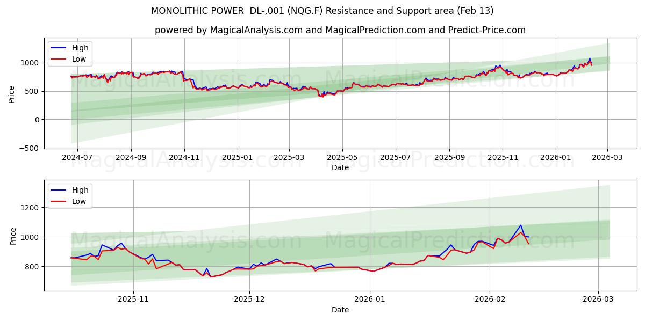
Task: Click the '2025-12' date tick on the bottom chart
Action: click(249, 299)
